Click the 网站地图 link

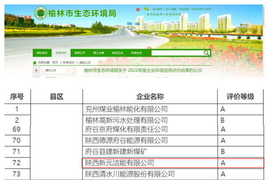(x=184, y=9)
